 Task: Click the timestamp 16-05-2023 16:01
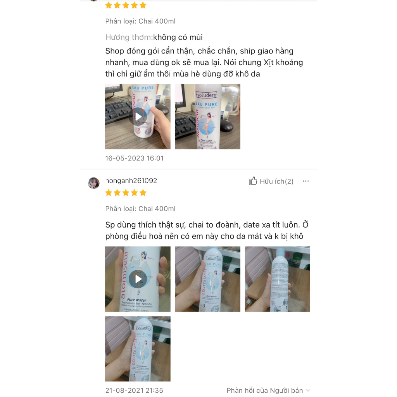pos(135,158)
